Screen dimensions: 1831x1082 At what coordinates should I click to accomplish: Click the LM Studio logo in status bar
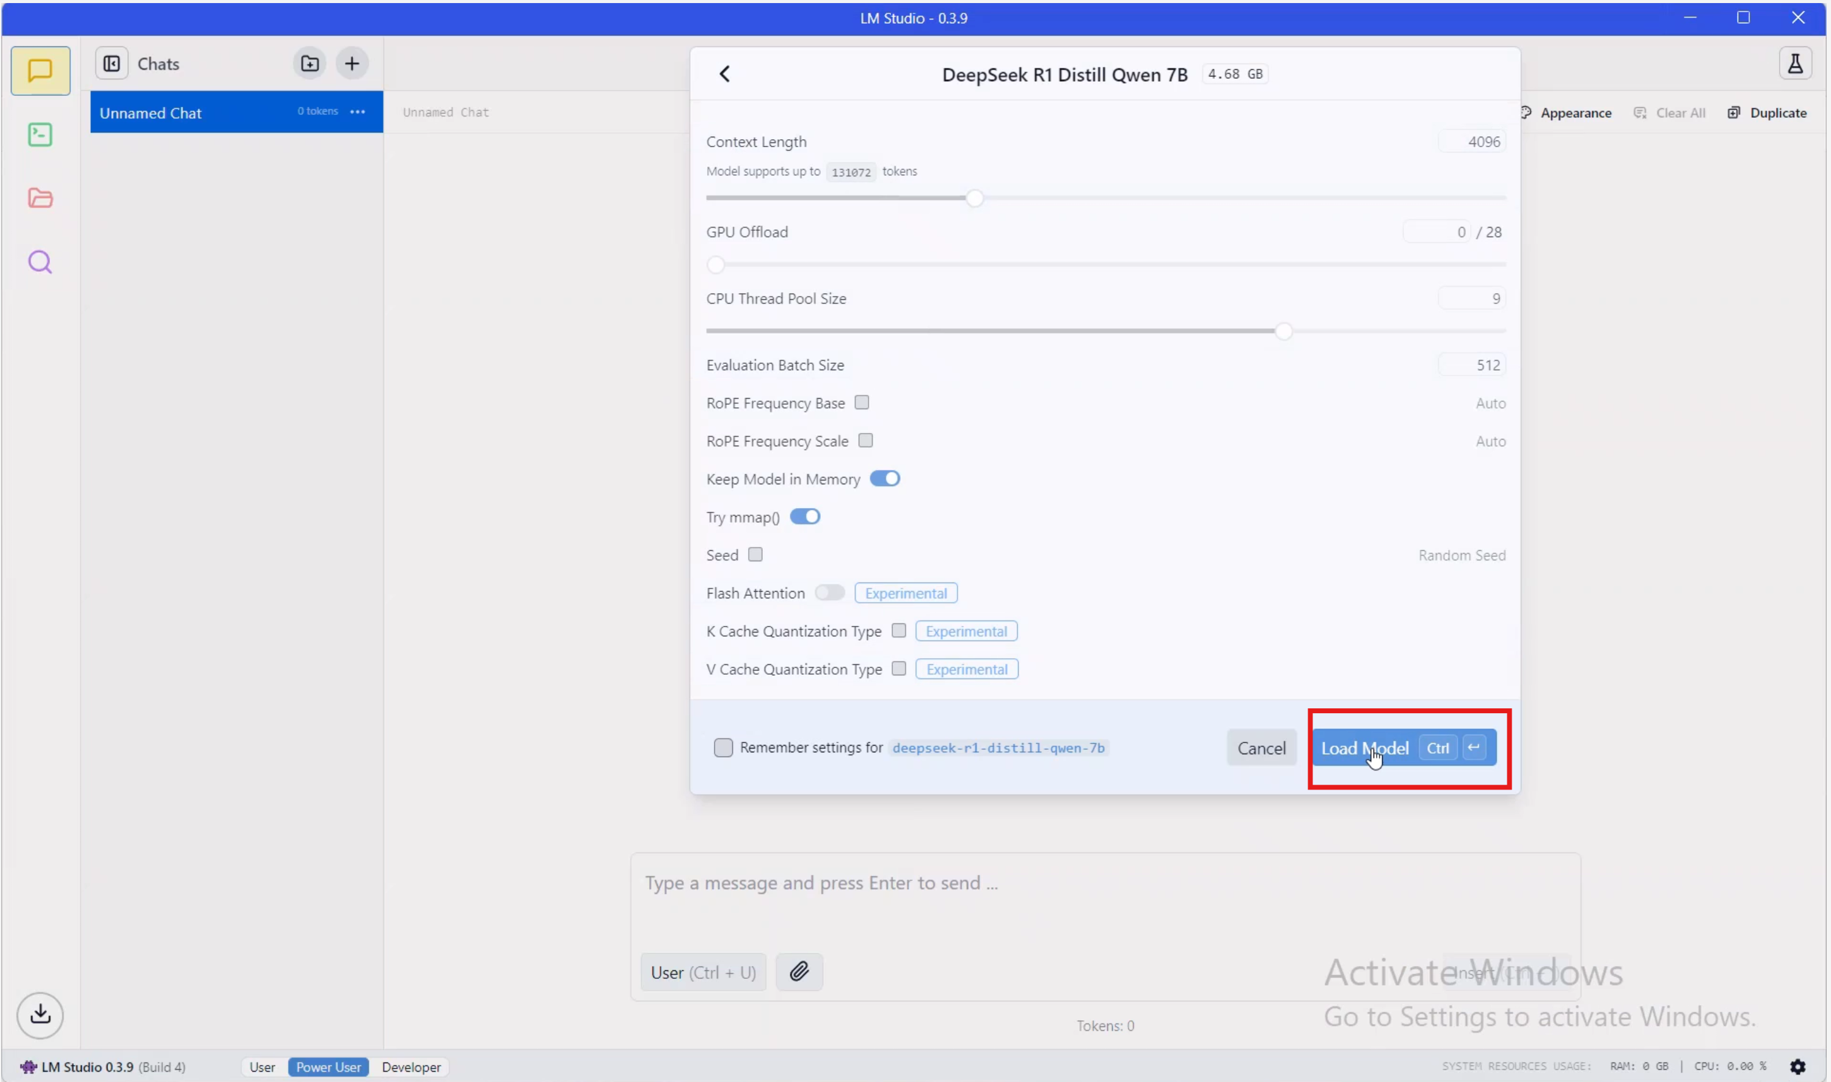pos(29,1067)
